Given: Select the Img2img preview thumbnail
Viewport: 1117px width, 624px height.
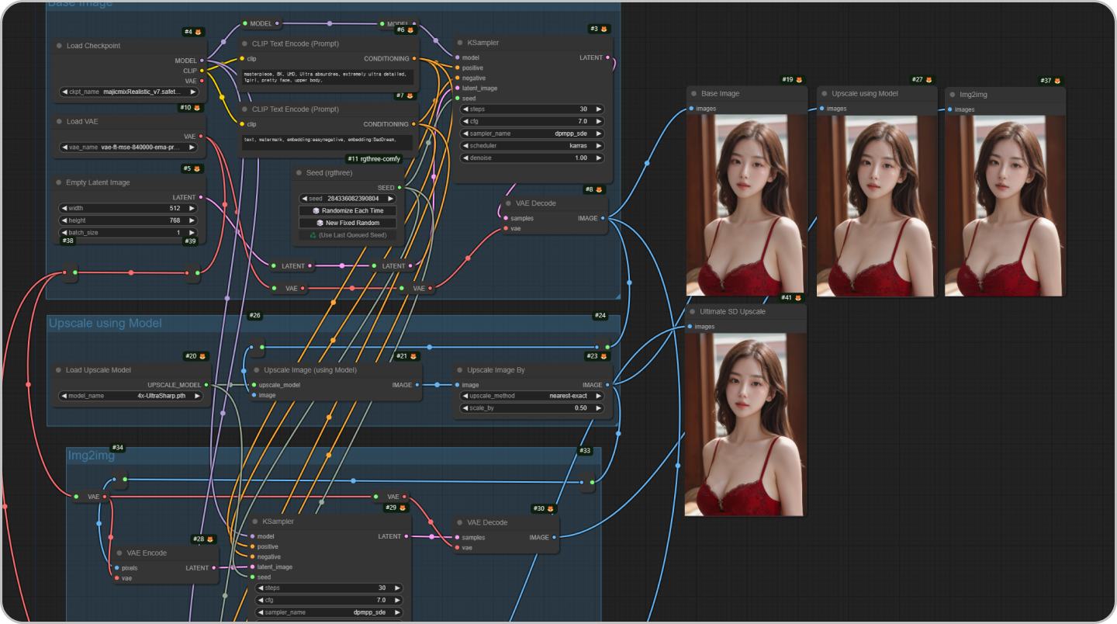Looking at the screenshot, I should coord(1005,206).
